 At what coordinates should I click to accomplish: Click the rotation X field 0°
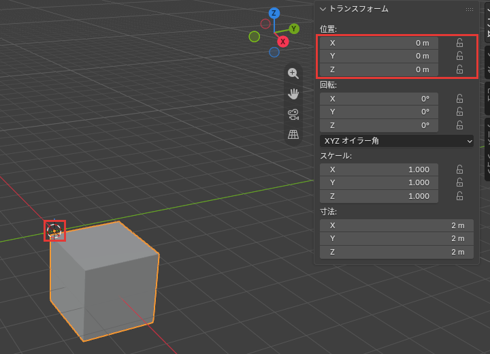coord(379,99)
